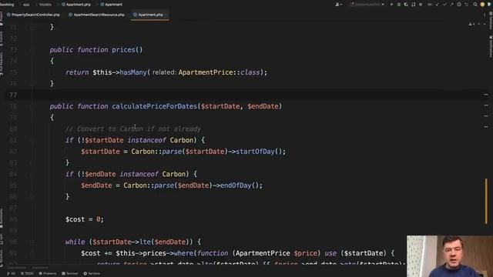Open the Problems tool window

[x=48, y=274]
